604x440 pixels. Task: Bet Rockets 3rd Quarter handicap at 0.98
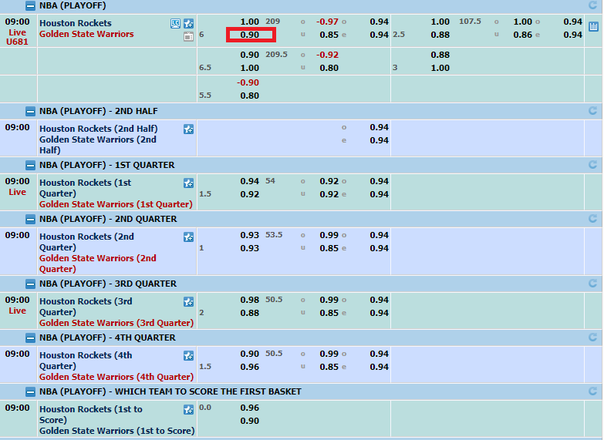[250, 300]
